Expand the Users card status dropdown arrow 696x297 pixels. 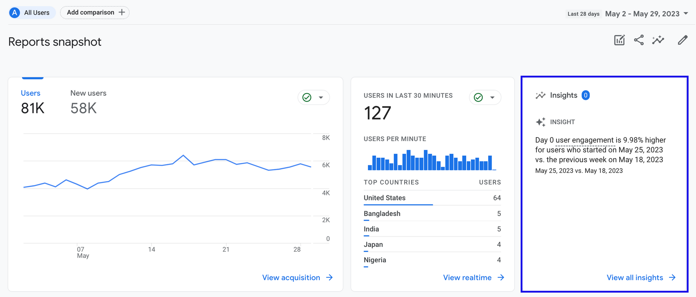[321, 97]
